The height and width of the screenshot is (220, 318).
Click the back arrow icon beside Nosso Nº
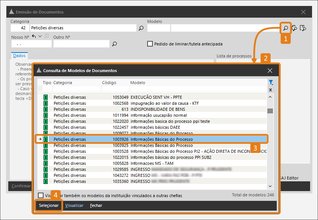[x=34, y=36]
